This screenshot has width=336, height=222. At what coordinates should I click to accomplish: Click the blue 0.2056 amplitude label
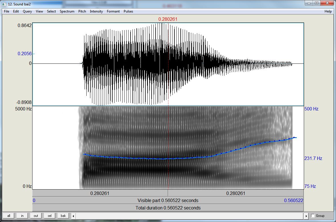click(25, 54)
